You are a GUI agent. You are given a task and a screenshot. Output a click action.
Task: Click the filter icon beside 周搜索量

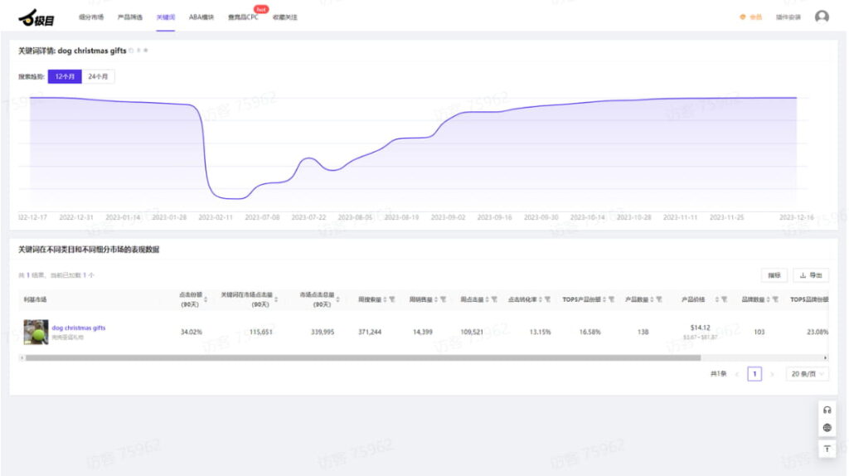[392, 299]
